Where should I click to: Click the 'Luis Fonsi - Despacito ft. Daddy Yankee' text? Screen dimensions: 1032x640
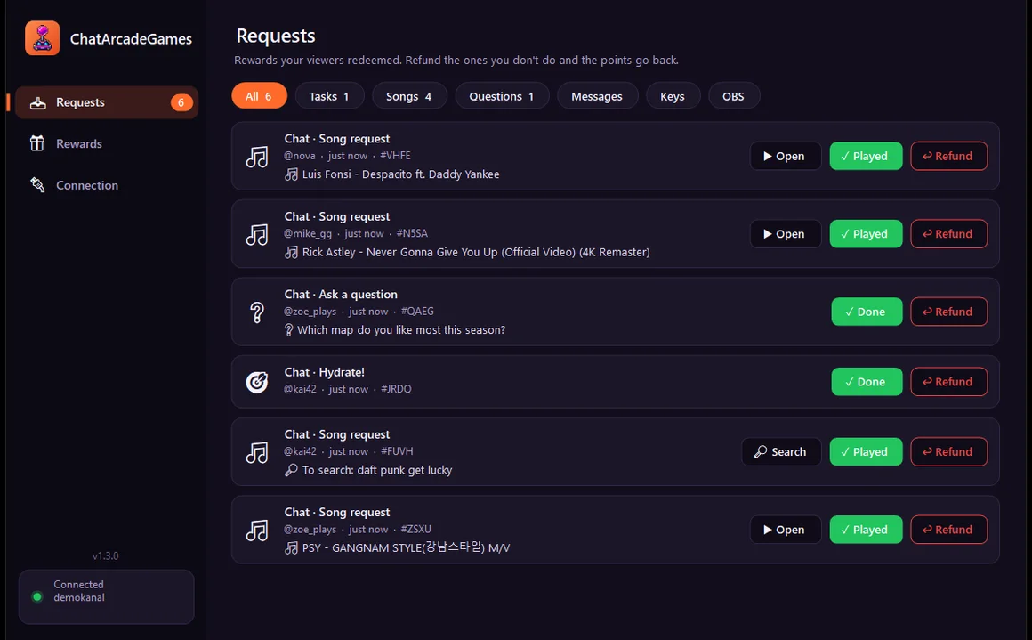[401, 174]
